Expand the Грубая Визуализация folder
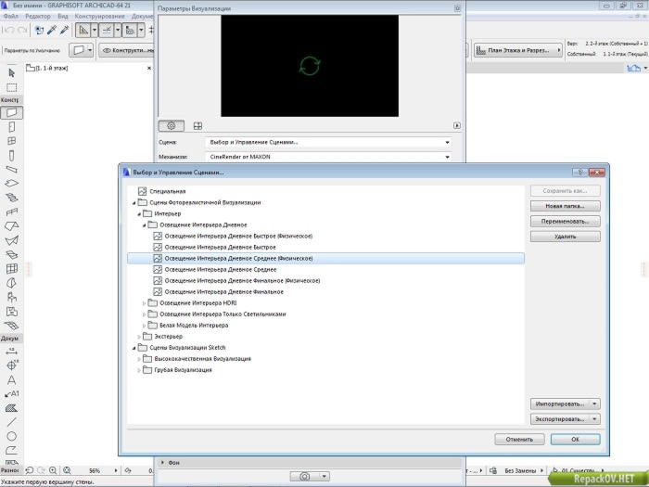 tap(139, 370)
